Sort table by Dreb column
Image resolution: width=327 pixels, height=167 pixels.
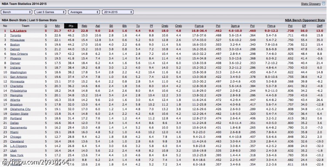(x=165, y=26)
